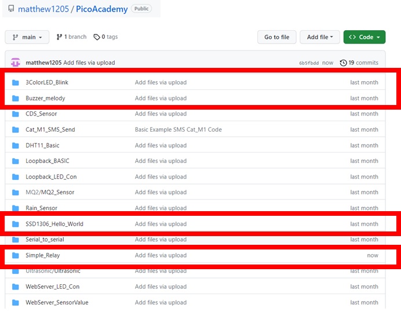Click the folder icon next to MQ2/MQ2_Sensor
Screen dimensions: 401x315
[16, 193]
